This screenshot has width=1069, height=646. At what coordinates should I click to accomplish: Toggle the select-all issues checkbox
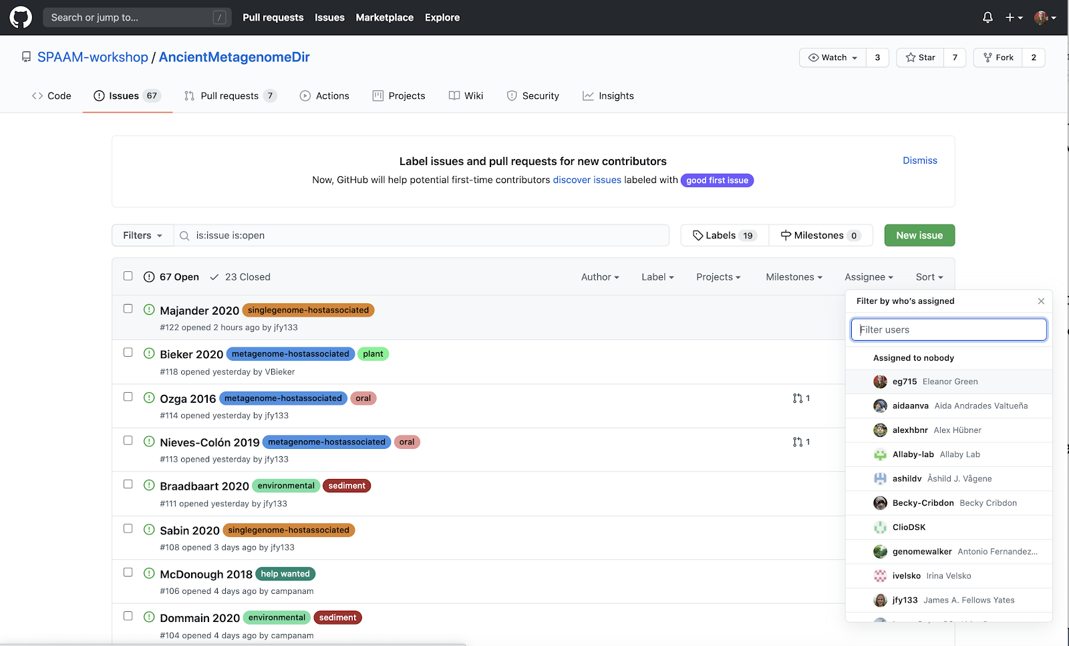128,276
